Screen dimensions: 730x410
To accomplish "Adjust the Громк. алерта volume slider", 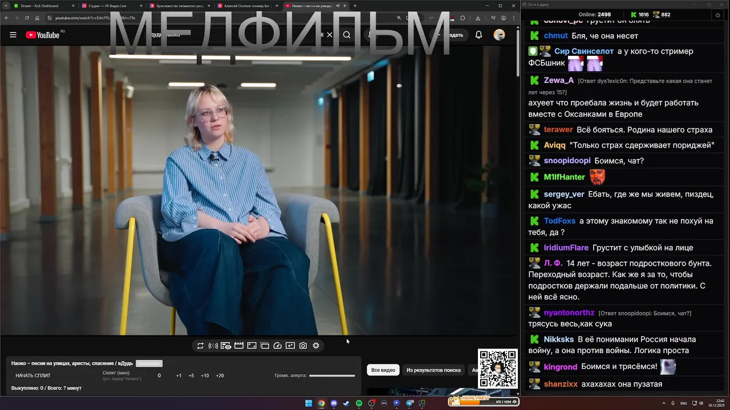I will 332,375.
